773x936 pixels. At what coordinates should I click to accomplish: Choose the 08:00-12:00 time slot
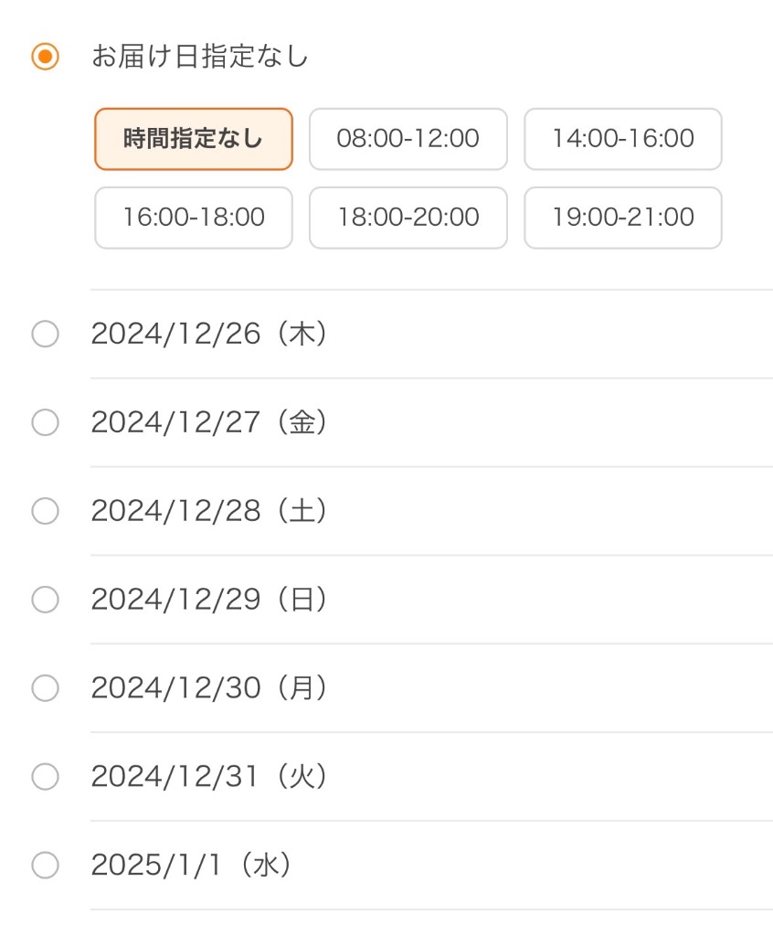[408, 139]
